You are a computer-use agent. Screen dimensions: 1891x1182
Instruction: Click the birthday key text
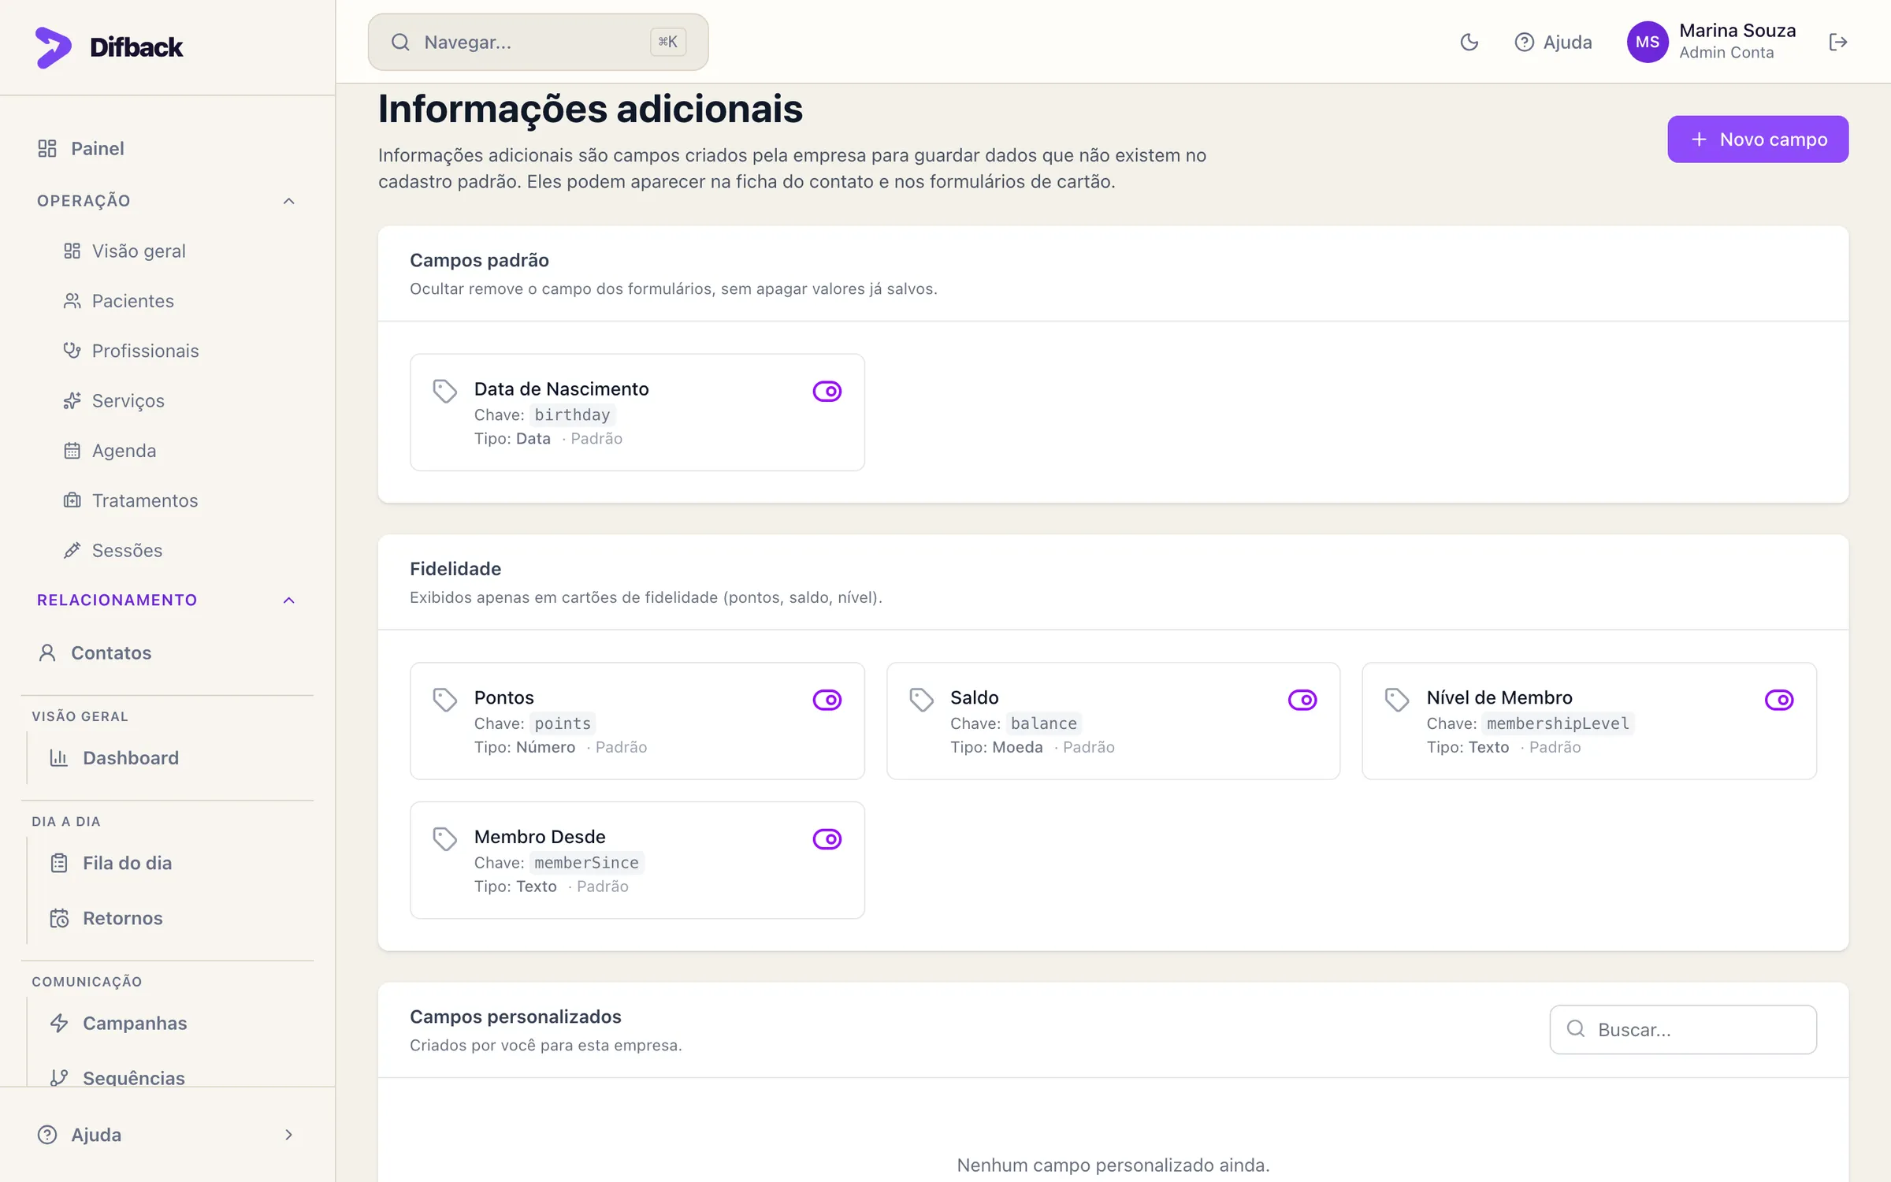click(572, 414)
